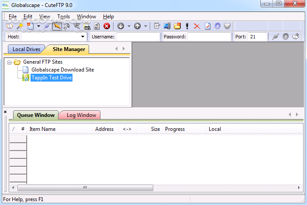Click the Quick Connect bar settings gear
This screenshot has height=205, width=307.
click(x=286, y=37)
